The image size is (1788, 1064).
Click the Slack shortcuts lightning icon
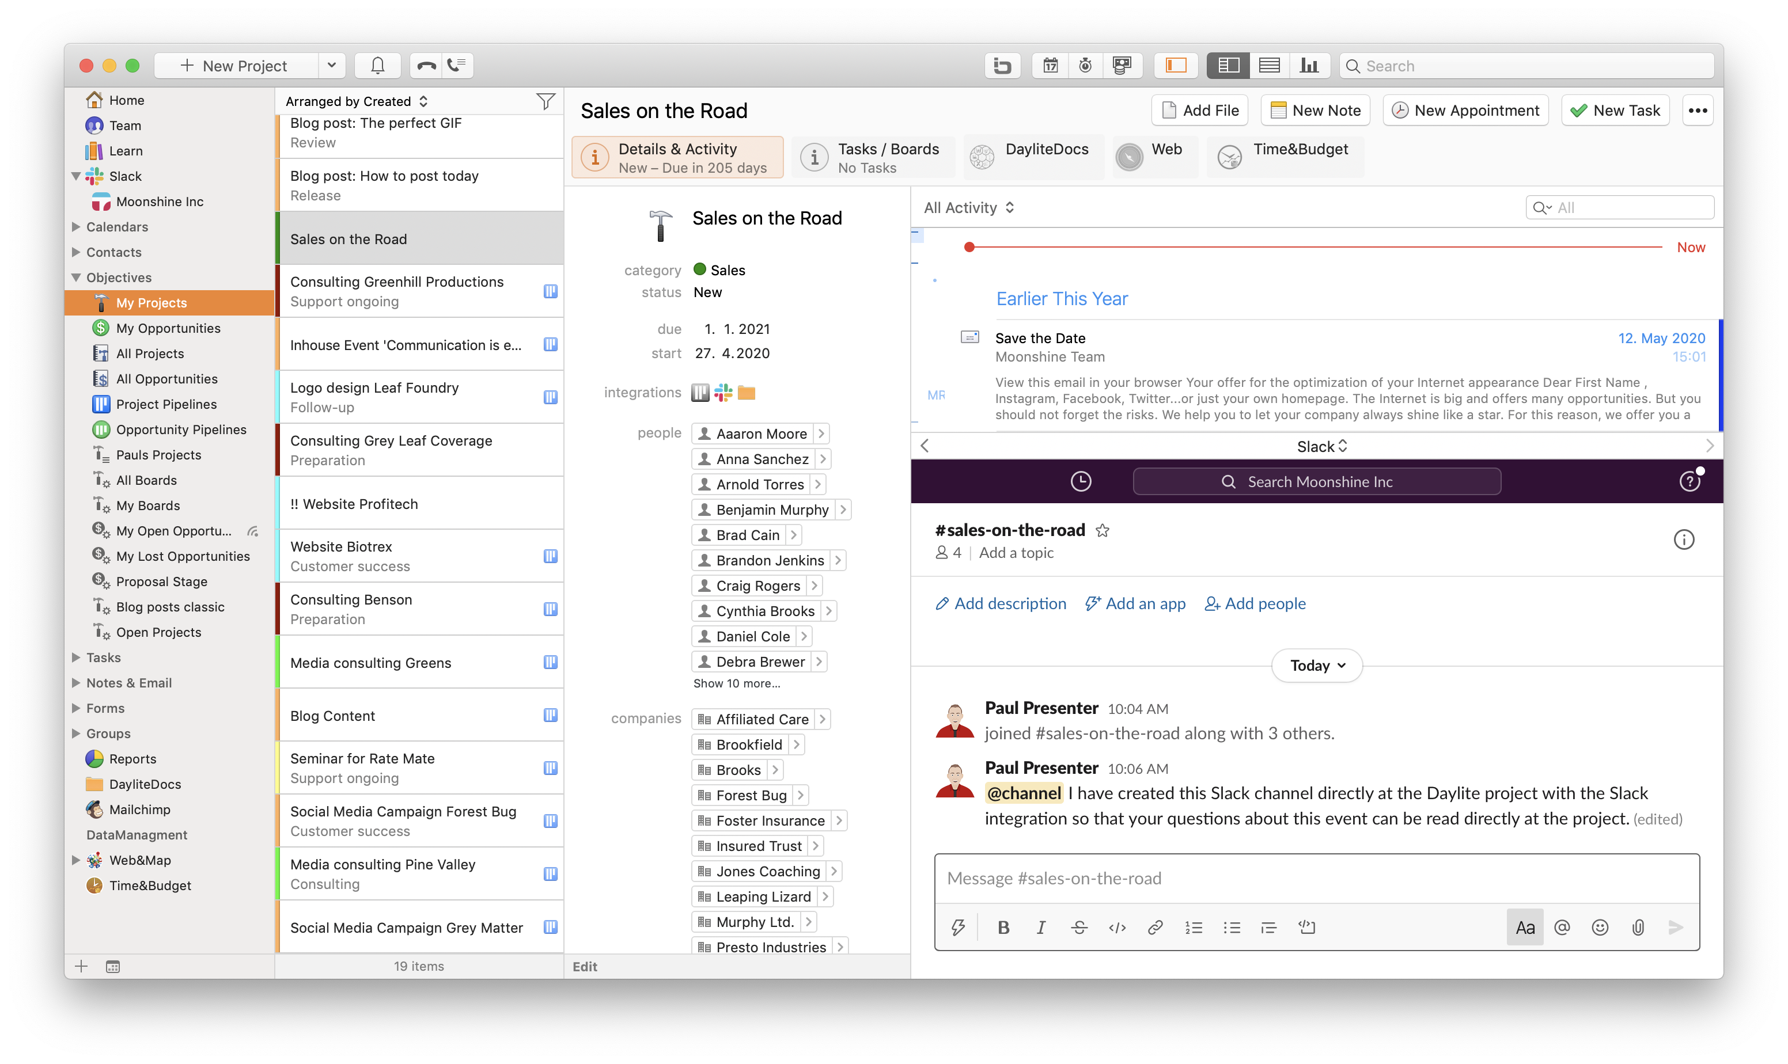(x=957, y=927)
